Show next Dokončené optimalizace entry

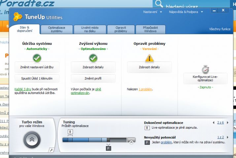pos(227,123)
